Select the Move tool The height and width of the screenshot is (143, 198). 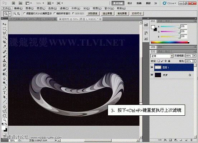pyautogui.click(x=4, y=24)
